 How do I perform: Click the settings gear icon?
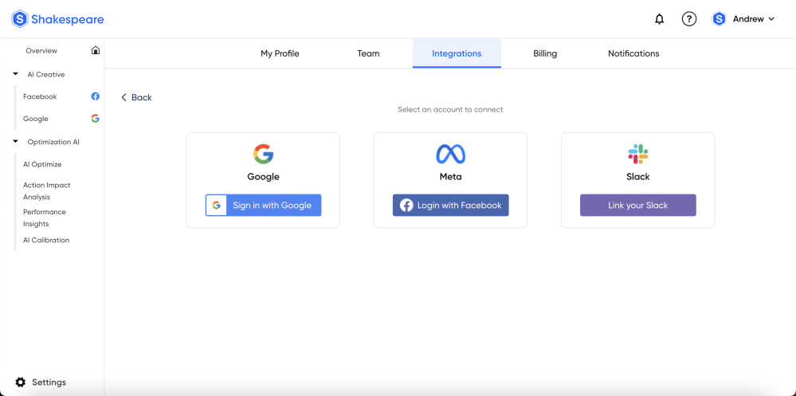pyautogui.click(x=20, y=382)
